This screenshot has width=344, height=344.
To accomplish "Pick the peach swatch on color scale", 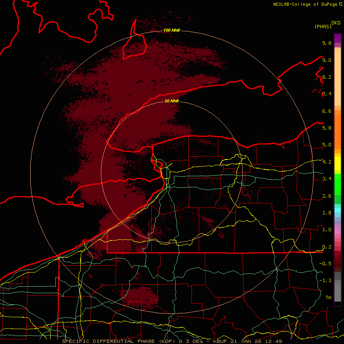I will pos(338,78).
